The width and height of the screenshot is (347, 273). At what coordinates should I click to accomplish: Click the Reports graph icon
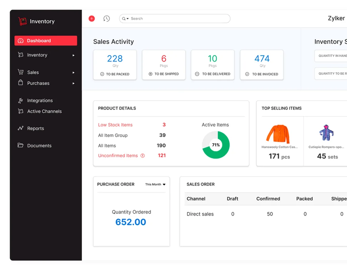21,128
